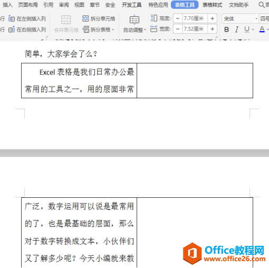Click the width field showing 7.52厘米
Viewport: 269px width, 268px height.
(195, 29)
